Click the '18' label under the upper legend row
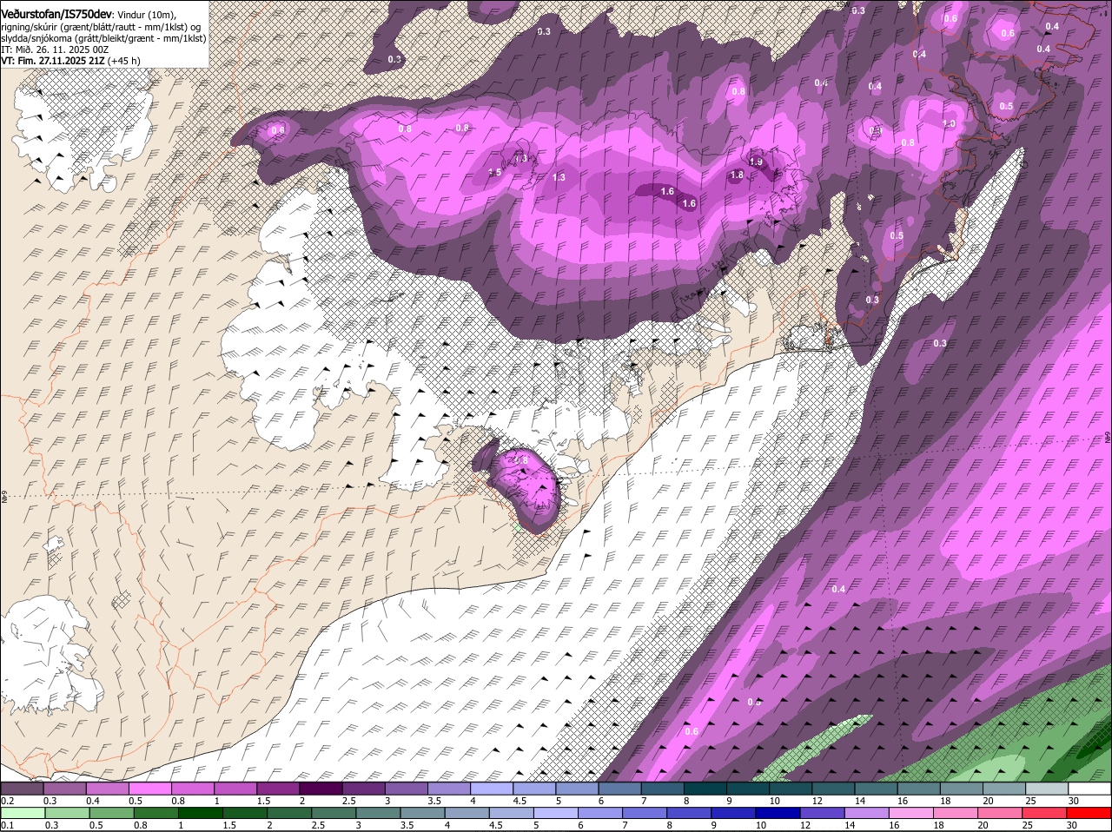 click(944, 801)
